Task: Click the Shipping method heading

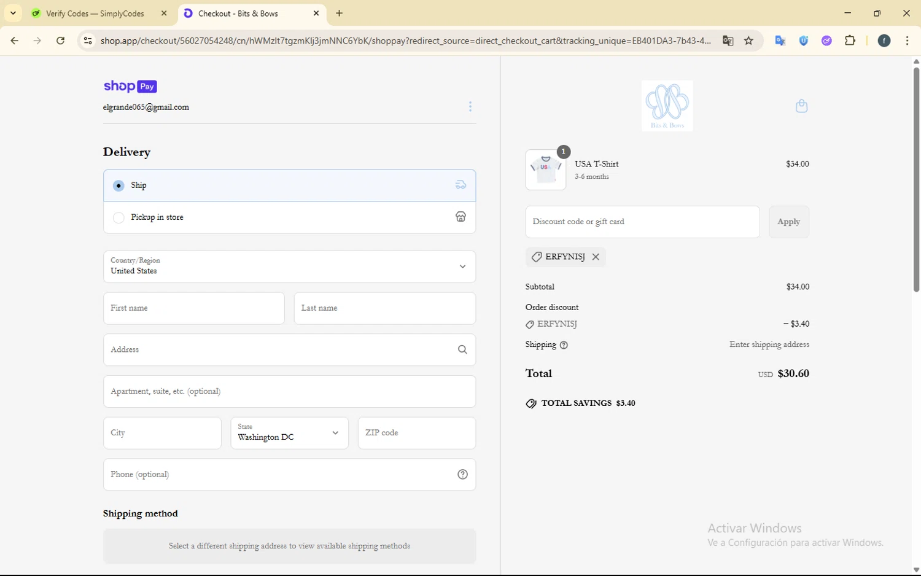Action: 141,513
